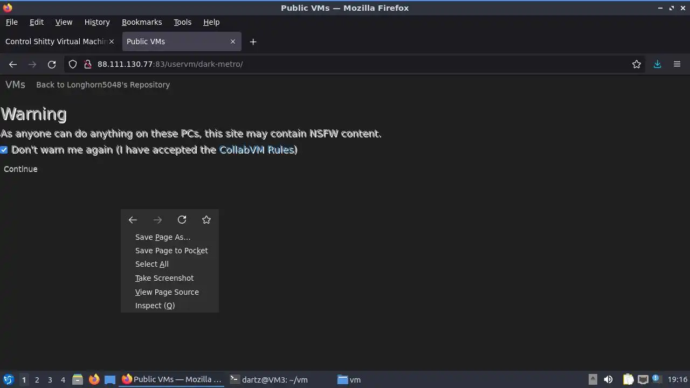
Task: Choose Take Screenshot from context menu
Action: click(x=170, y=278)
